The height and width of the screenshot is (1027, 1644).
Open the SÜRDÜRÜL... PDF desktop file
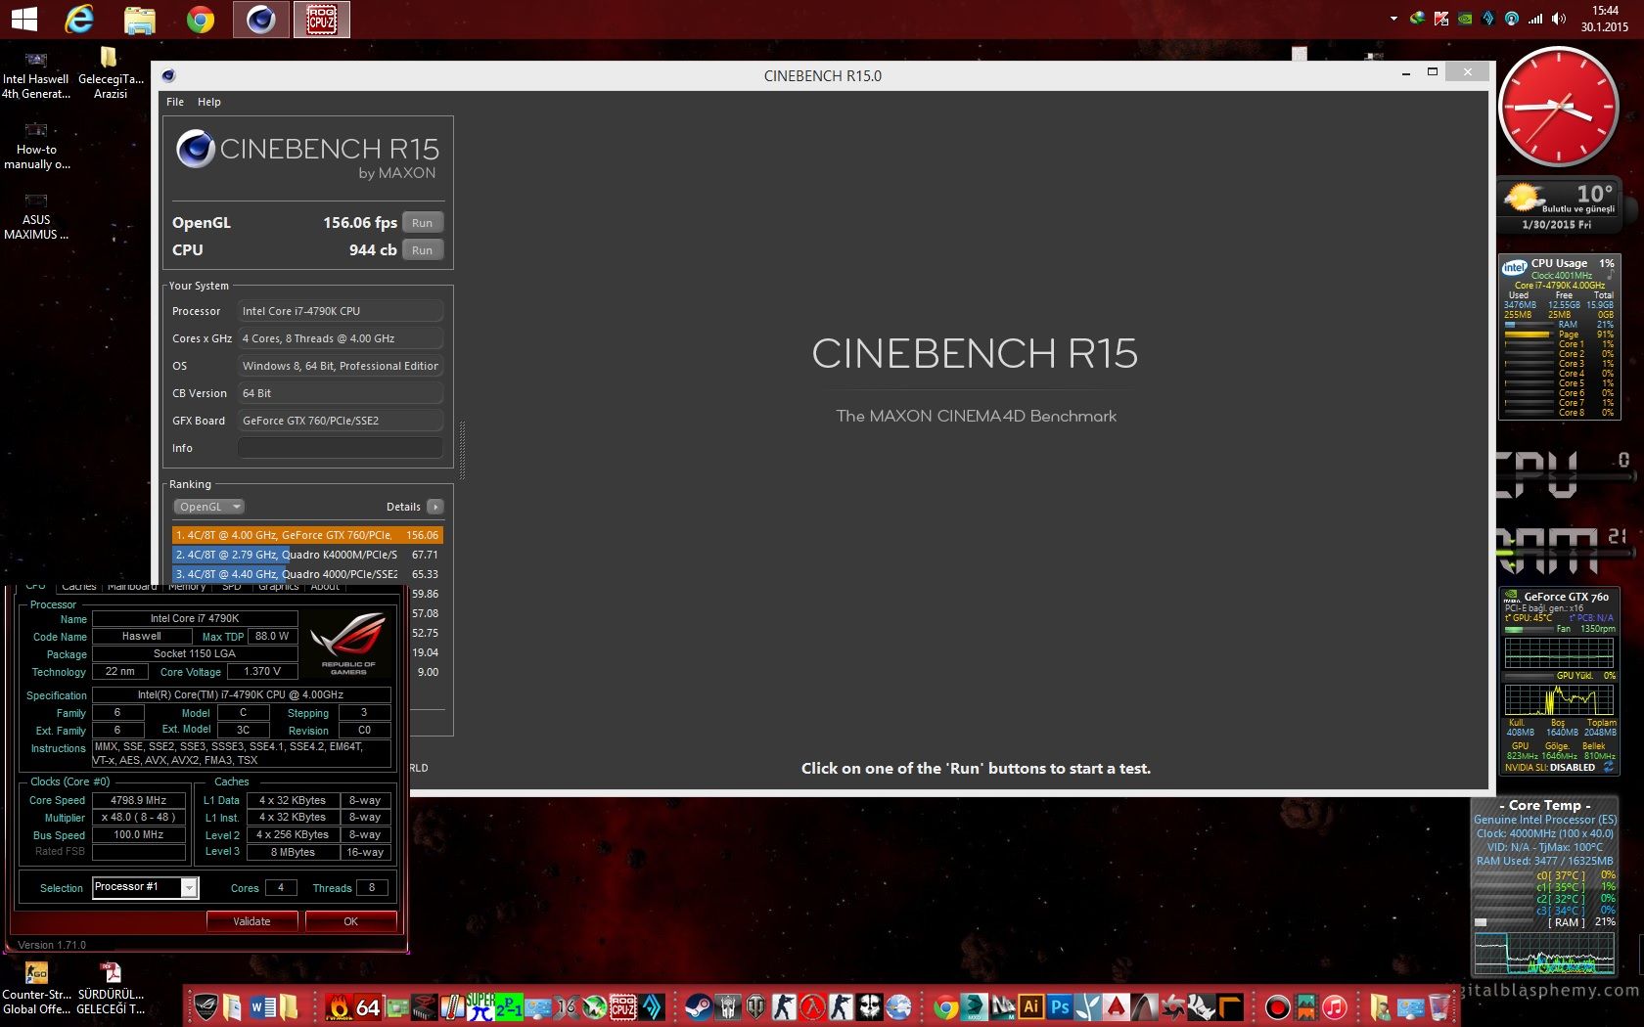(x=111, y=988)
